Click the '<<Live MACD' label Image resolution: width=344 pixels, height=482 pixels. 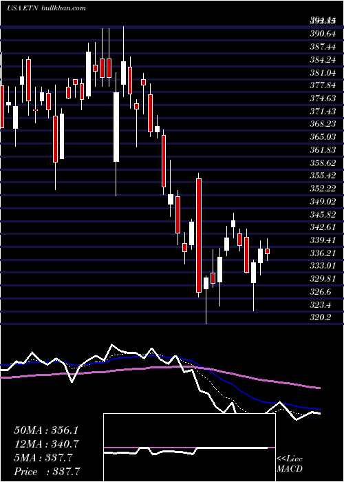point(290,464)
